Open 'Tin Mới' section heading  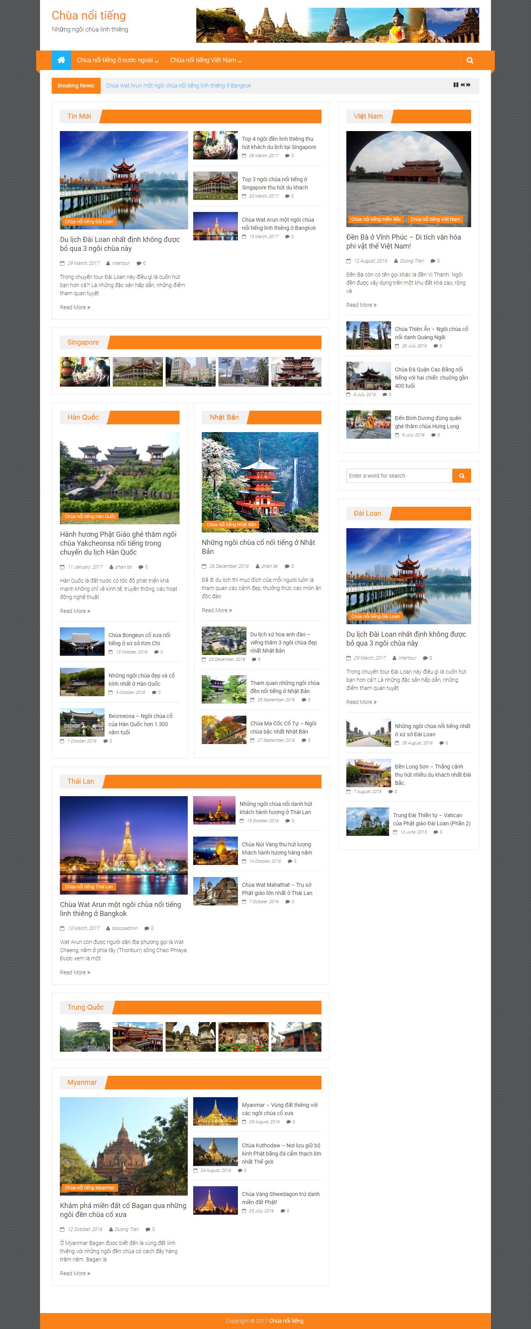pyautogui.click(x=79, y=117)
